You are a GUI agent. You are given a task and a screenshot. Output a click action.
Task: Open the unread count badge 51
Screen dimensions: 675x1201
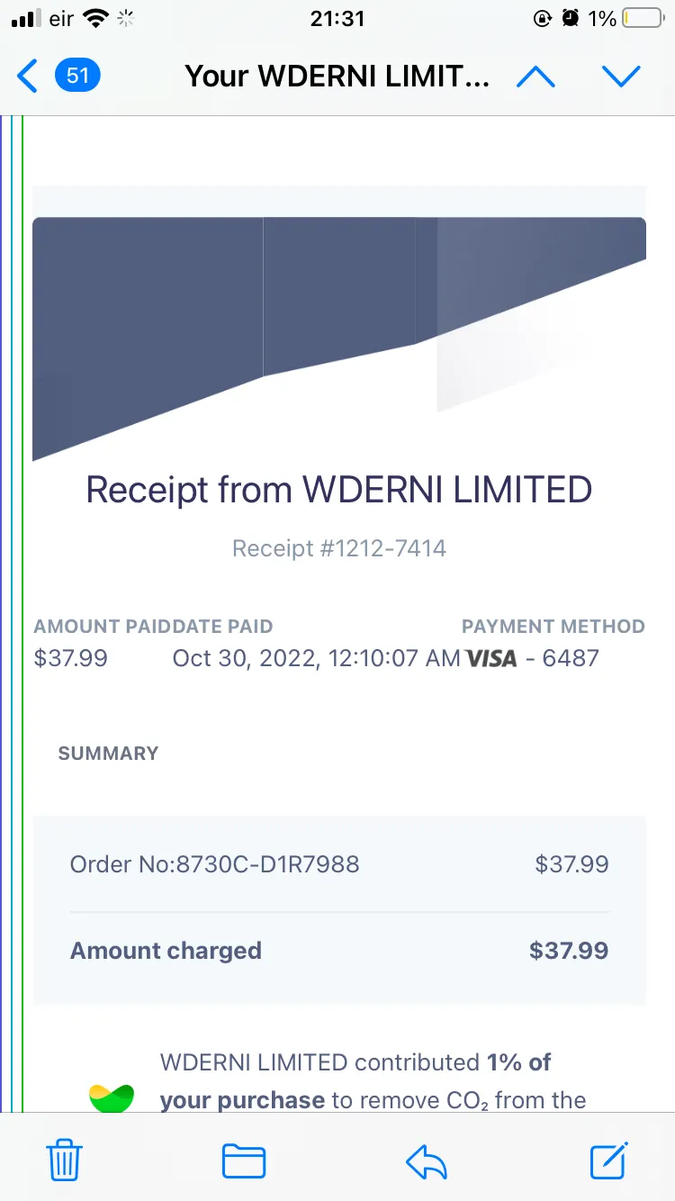[x=77, y=75]
